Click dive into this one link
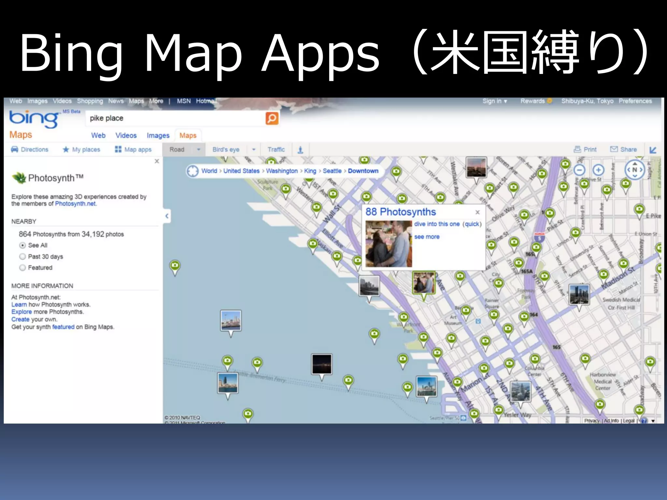This screenshot has height=500, width=667. point(437,224)
